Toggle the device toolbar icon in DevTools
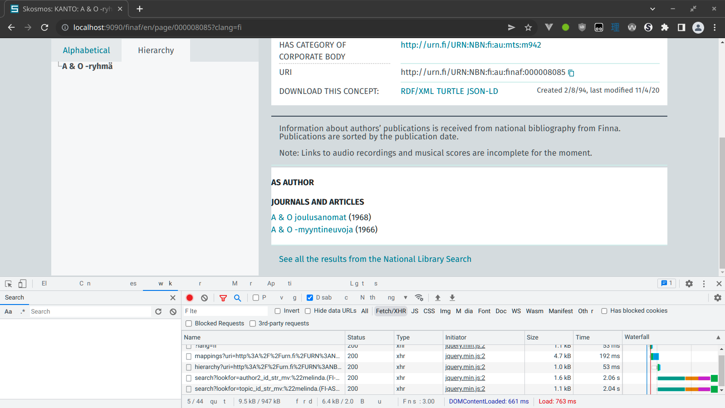 point(22,284)
